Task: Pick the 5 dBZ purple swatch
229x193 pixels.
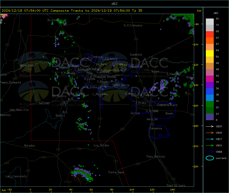Action: [210, 117]
